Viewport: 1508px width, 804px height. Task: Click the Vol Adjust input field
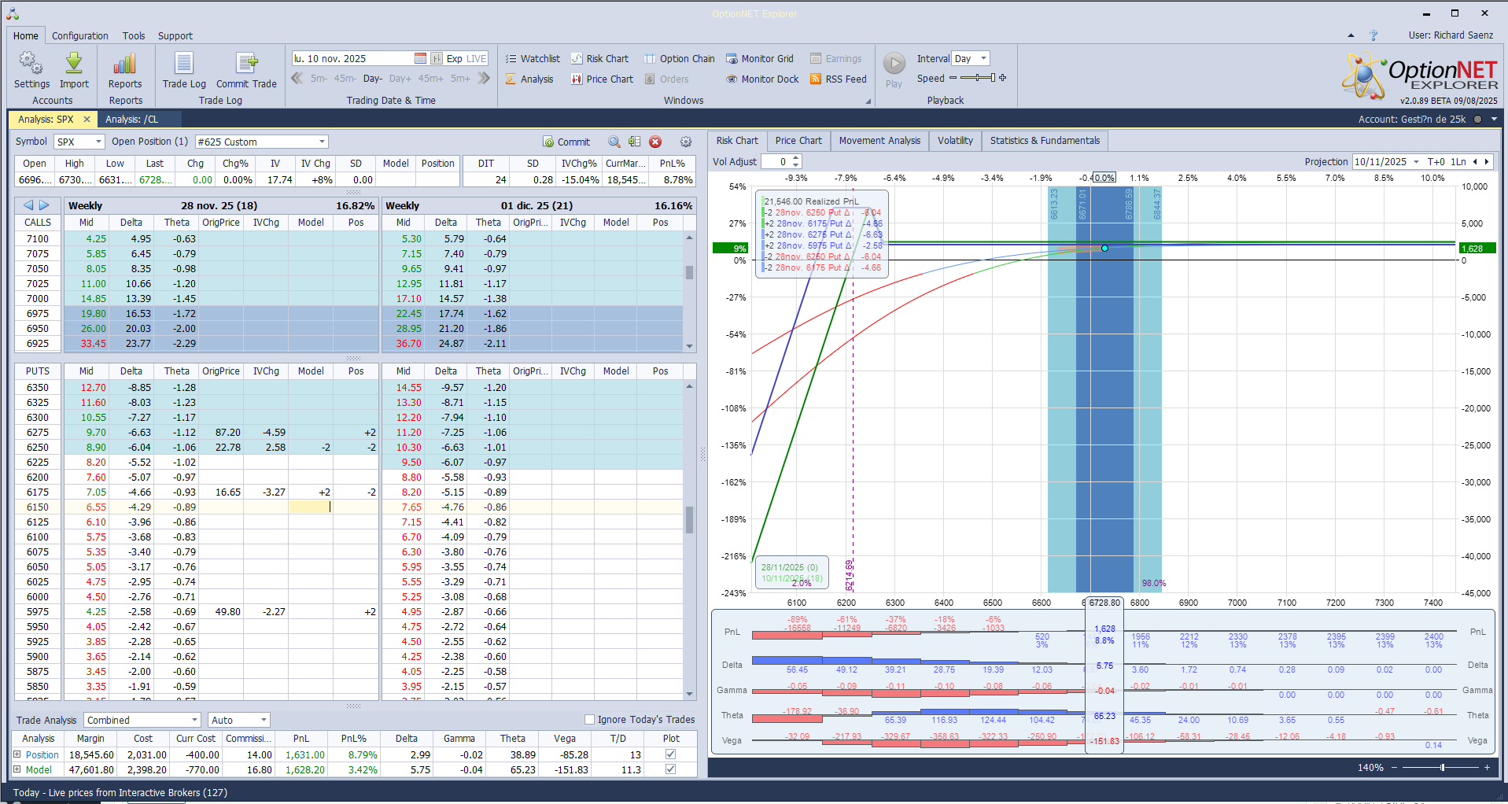[x=776, y=161]
